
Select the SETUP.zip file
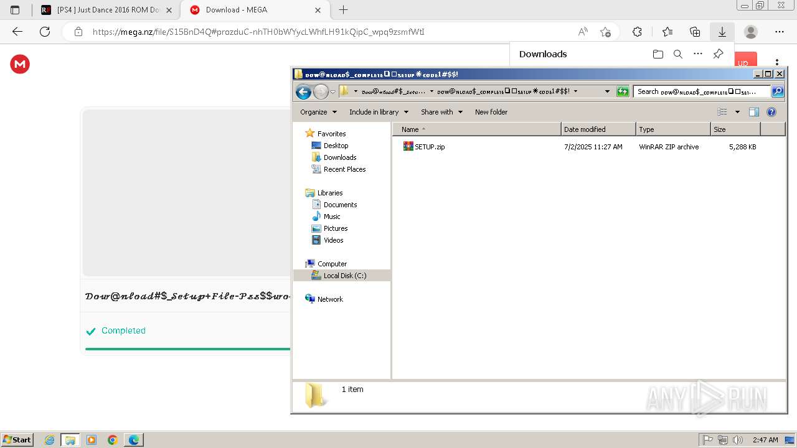pos(430,147)
